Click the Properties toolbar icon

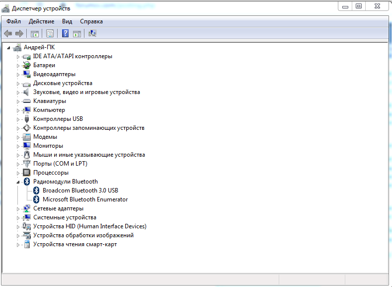tap(50, 33)
